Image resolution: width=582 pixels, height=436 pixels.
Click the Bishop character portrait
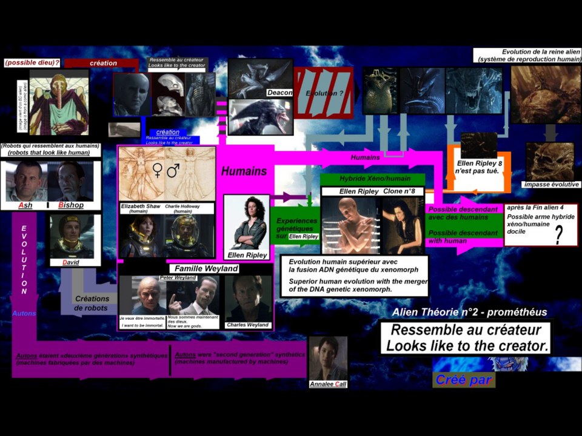[71, 180]
